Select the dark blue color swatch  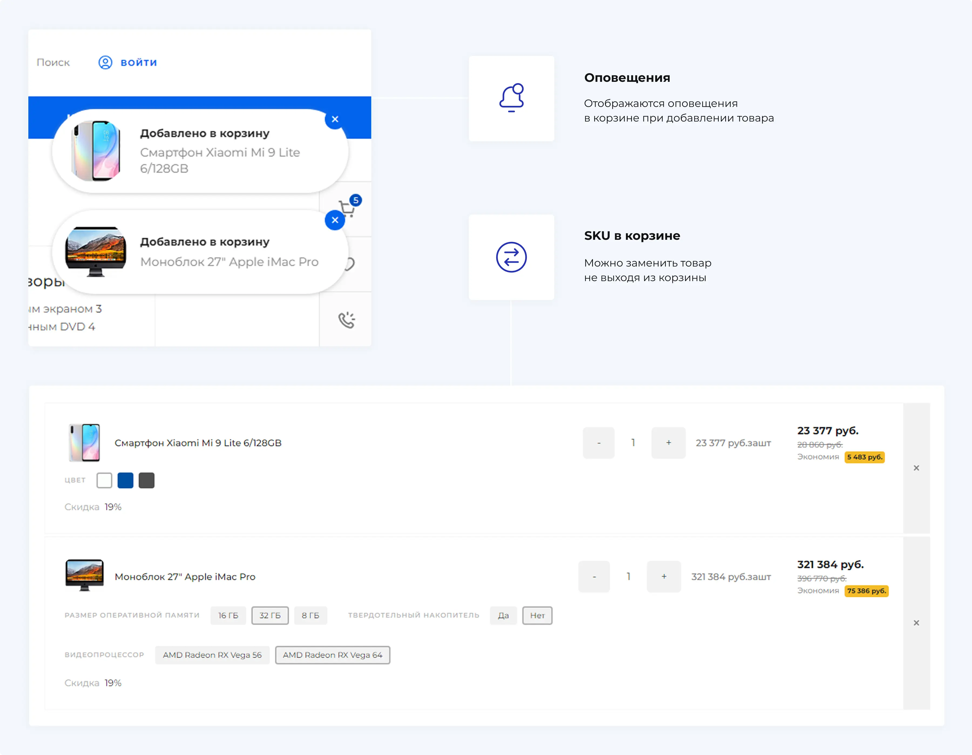(125, 480)
